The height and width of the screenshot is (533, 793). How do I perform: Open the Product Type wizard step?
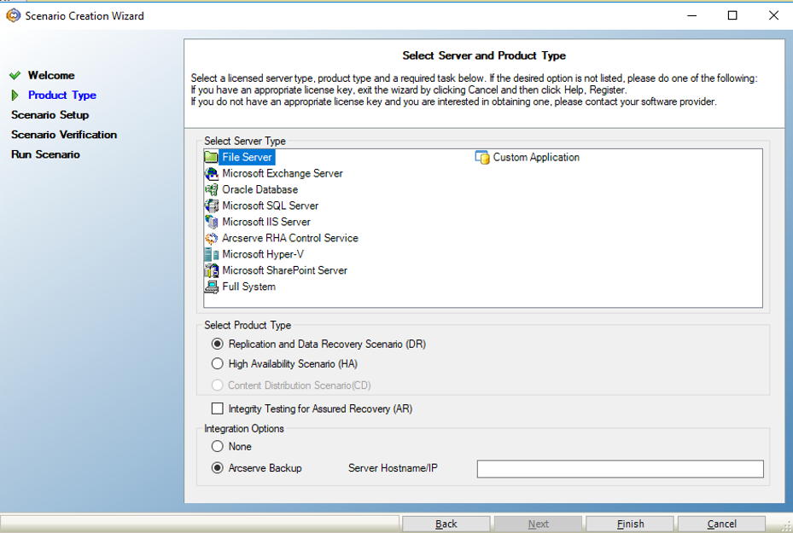(x=62, y=95)
